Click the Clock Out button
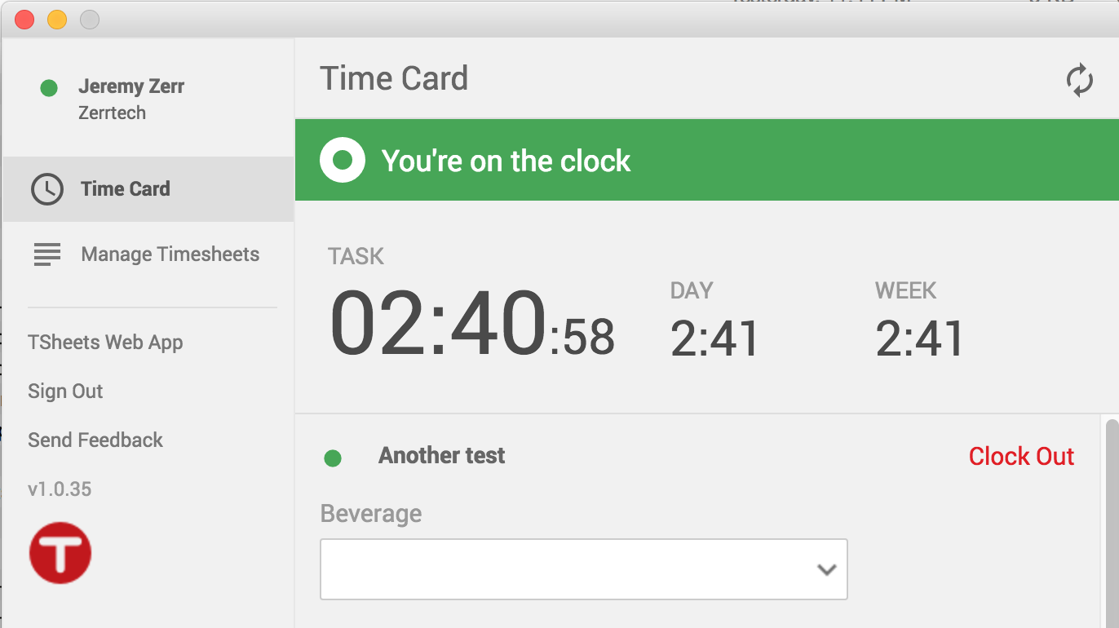The image size is (1119, 628). (x=1020, y=456)
